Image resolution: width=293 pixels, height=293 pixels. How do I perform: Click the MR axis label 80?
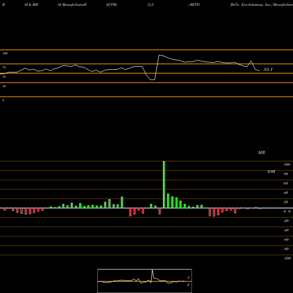(x=286, y=174)
